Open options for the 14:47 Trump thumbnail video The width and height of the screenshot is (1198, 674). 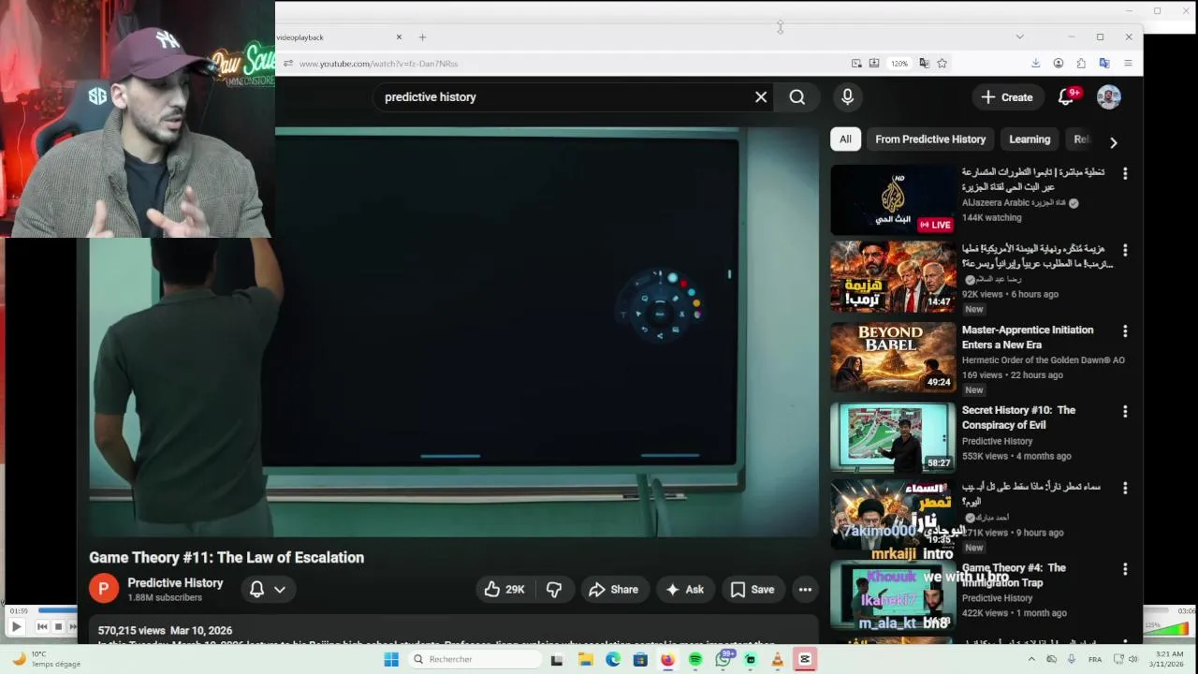pyautogui.click(x=1125, y=251)
